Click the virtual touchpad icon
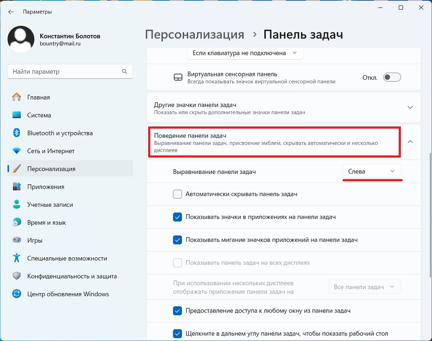The image size is (432, 341). (178, 77)
